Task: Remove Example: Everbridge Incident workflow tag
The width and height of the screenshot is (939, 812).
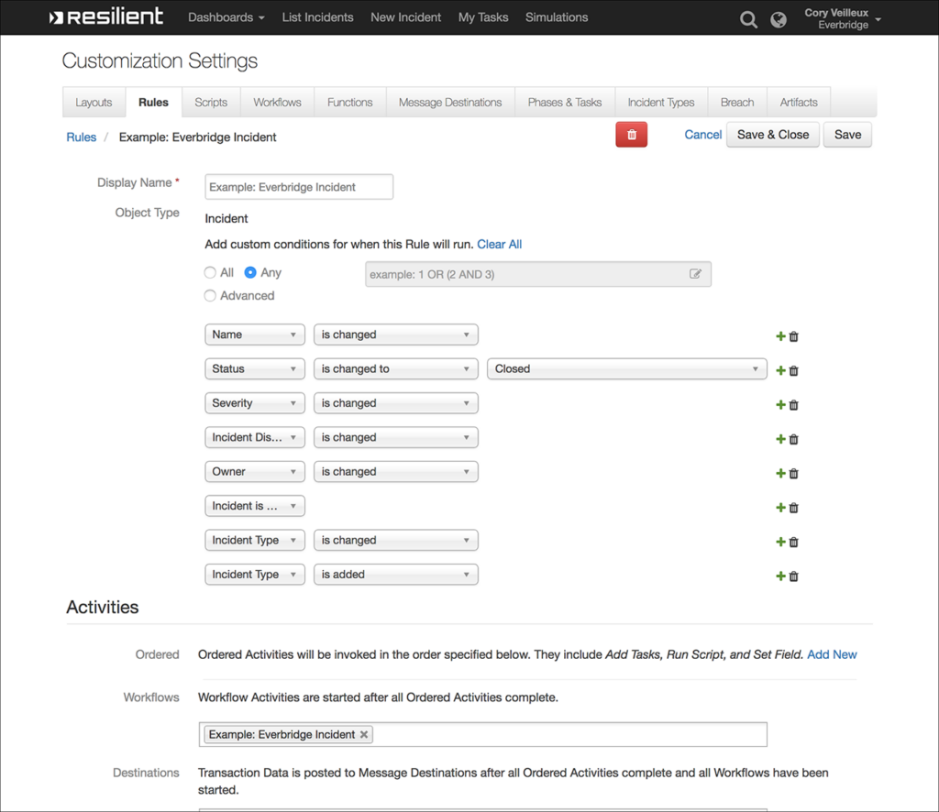Action: 363,734
